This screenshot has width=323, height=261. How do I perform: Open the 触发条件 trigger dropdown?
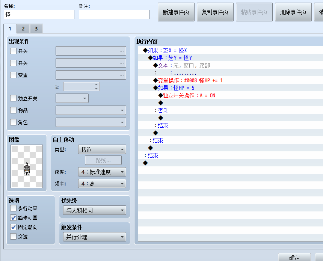pos(95,237)
